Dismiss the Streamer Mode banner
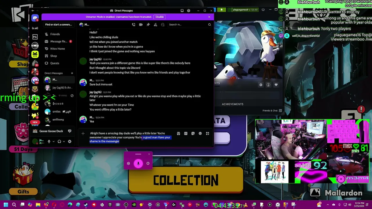The width and height of the screenshot is (372, 209). coord(209,17)
